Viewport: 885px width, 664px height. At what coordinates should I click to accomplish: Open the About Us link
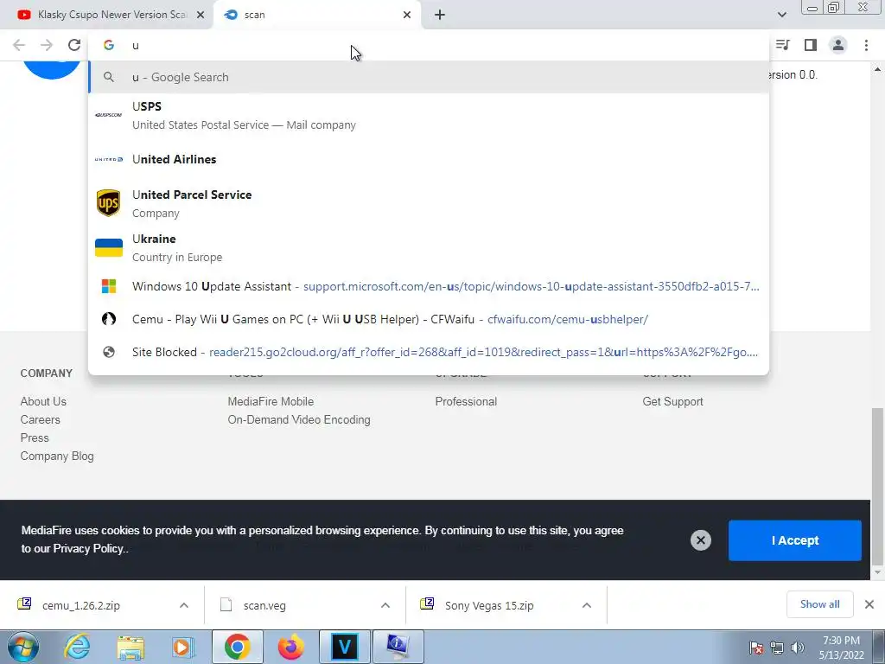tap(43, 401)
